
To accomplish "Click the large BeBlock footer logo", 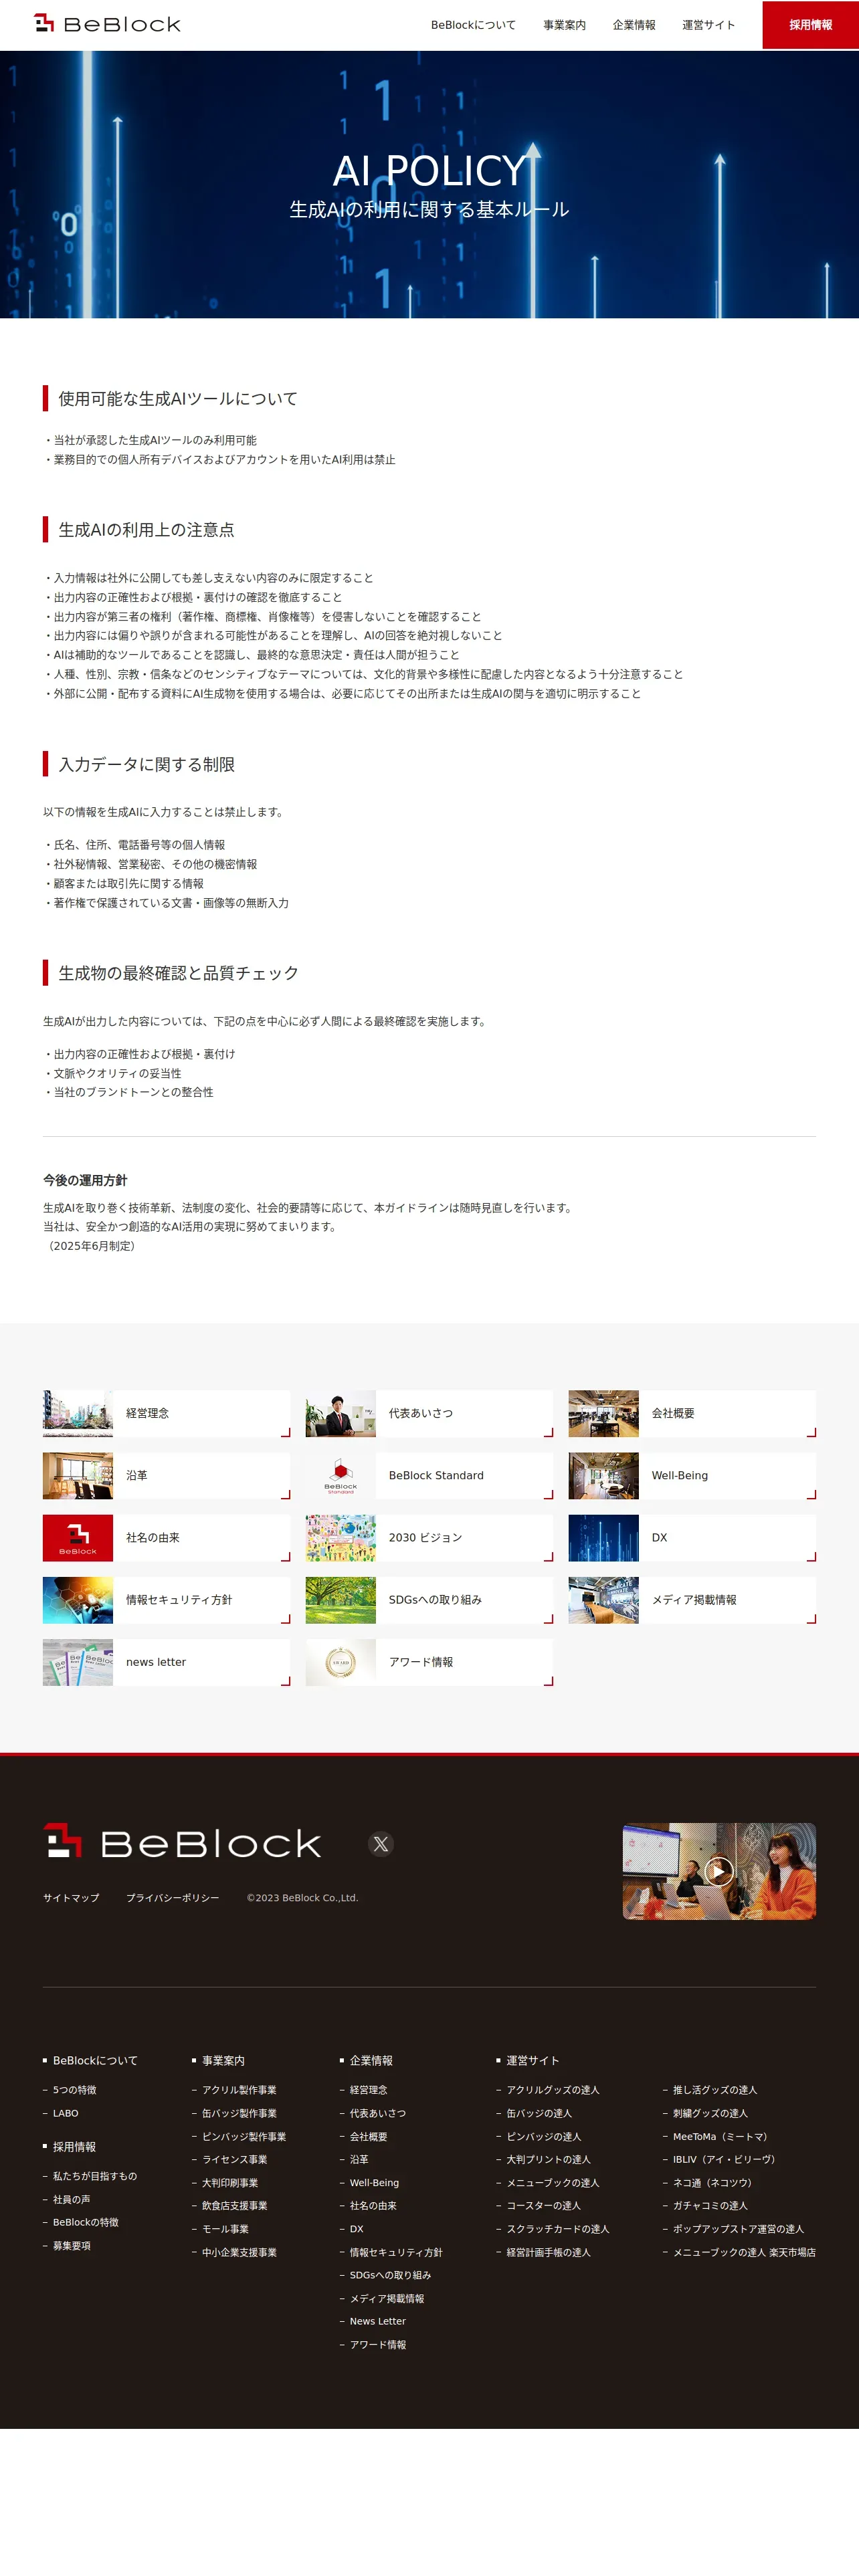I will [x=182, y=1842].
